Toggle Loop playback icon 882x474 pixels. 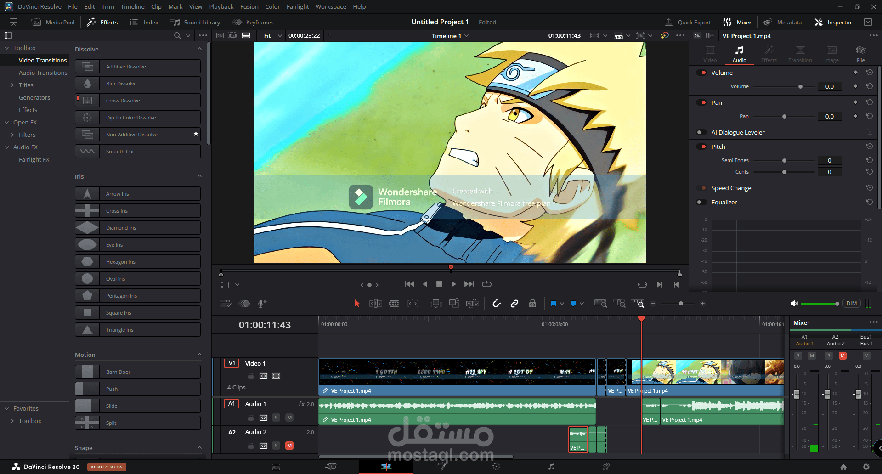click(486, 284)
